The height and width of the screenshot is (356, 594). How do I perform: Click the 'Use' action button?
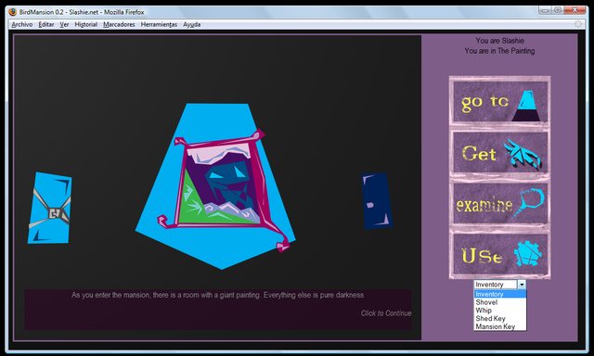tap(500, 254)
